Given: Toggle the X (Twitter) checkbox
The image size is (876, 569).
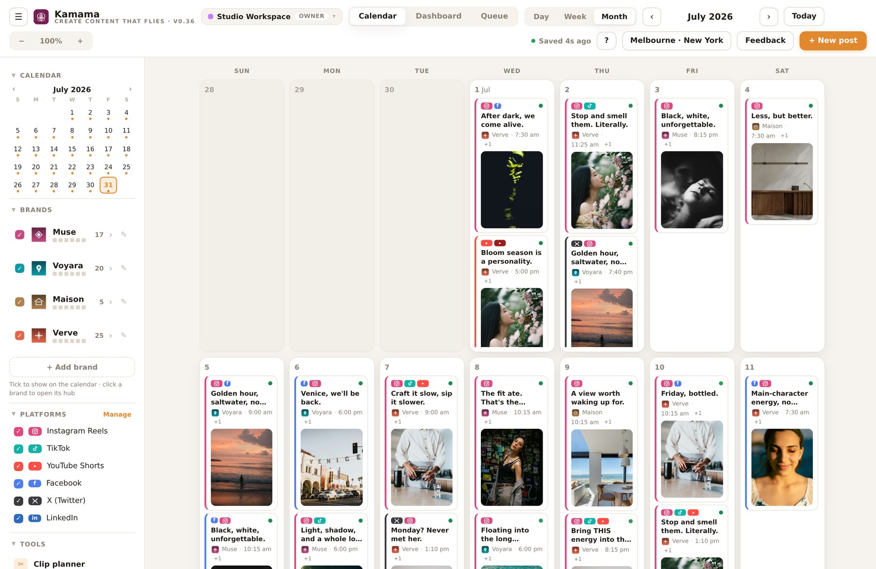Looking at the screenshot, I should coord(18,501).
